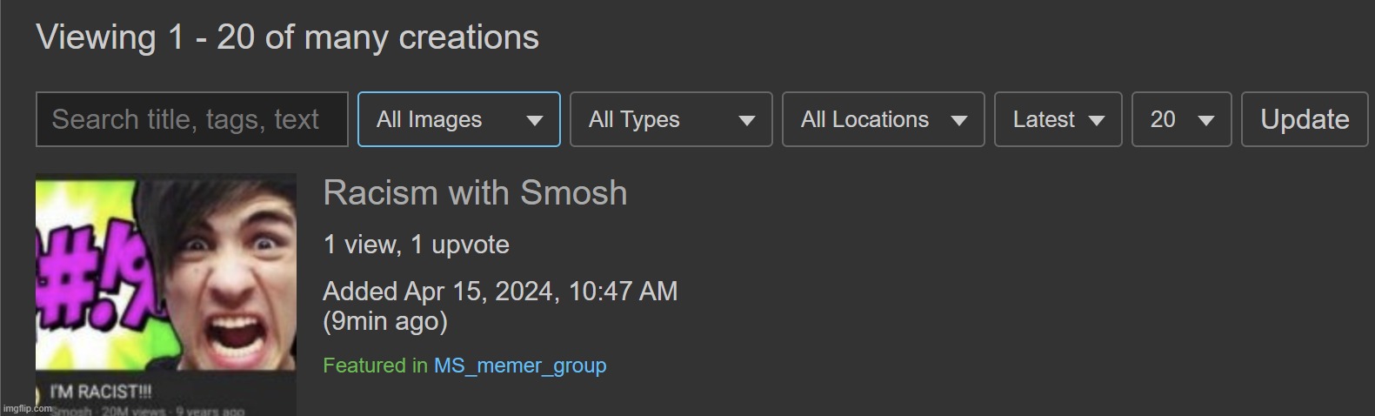This screenshot has width=1375, height=416.
Task: Click the green Featured in label
Action: tap(375, 366)
